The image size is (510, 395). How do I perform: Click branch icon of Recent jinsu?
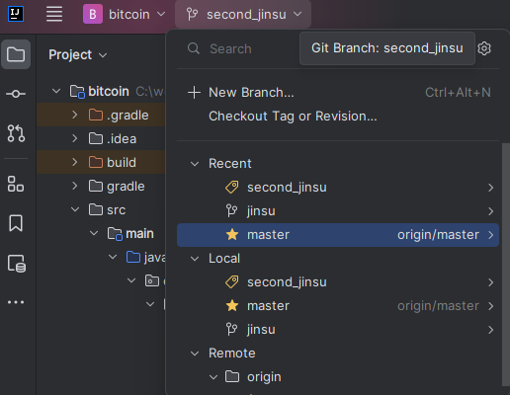tap(231, 210)
